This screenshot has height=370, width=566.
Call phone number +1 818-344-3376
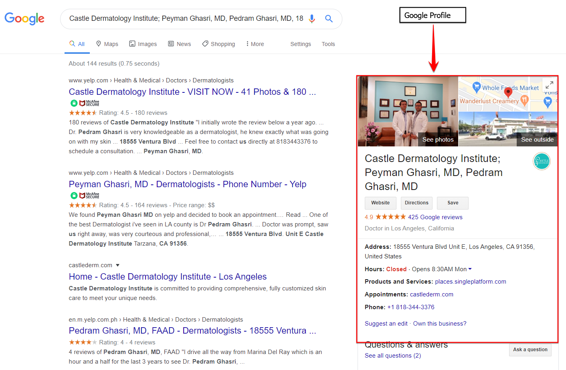pyautogui.click(x=411, y=307)
